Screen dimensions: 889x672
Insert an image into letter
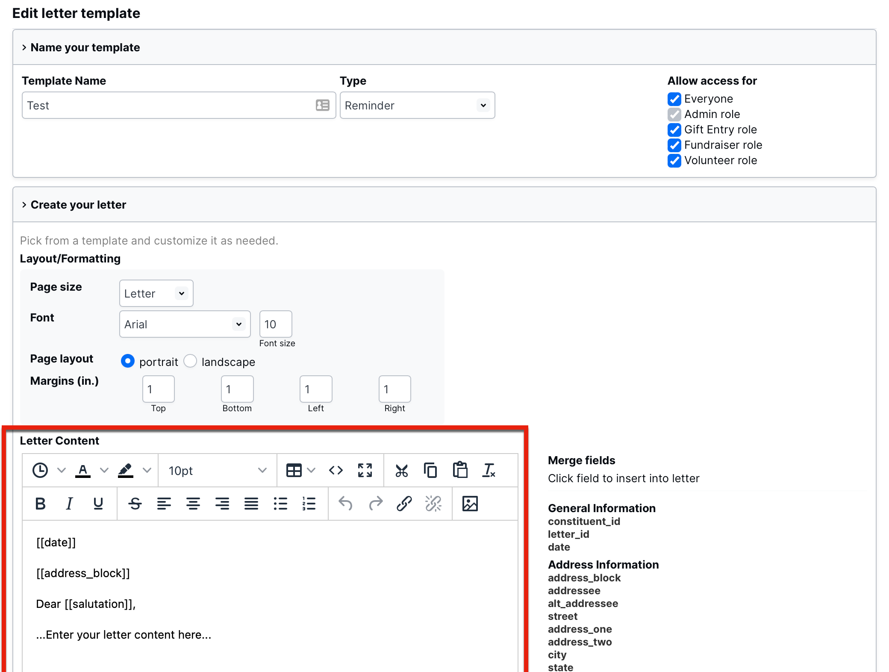(x=470, y=504)
